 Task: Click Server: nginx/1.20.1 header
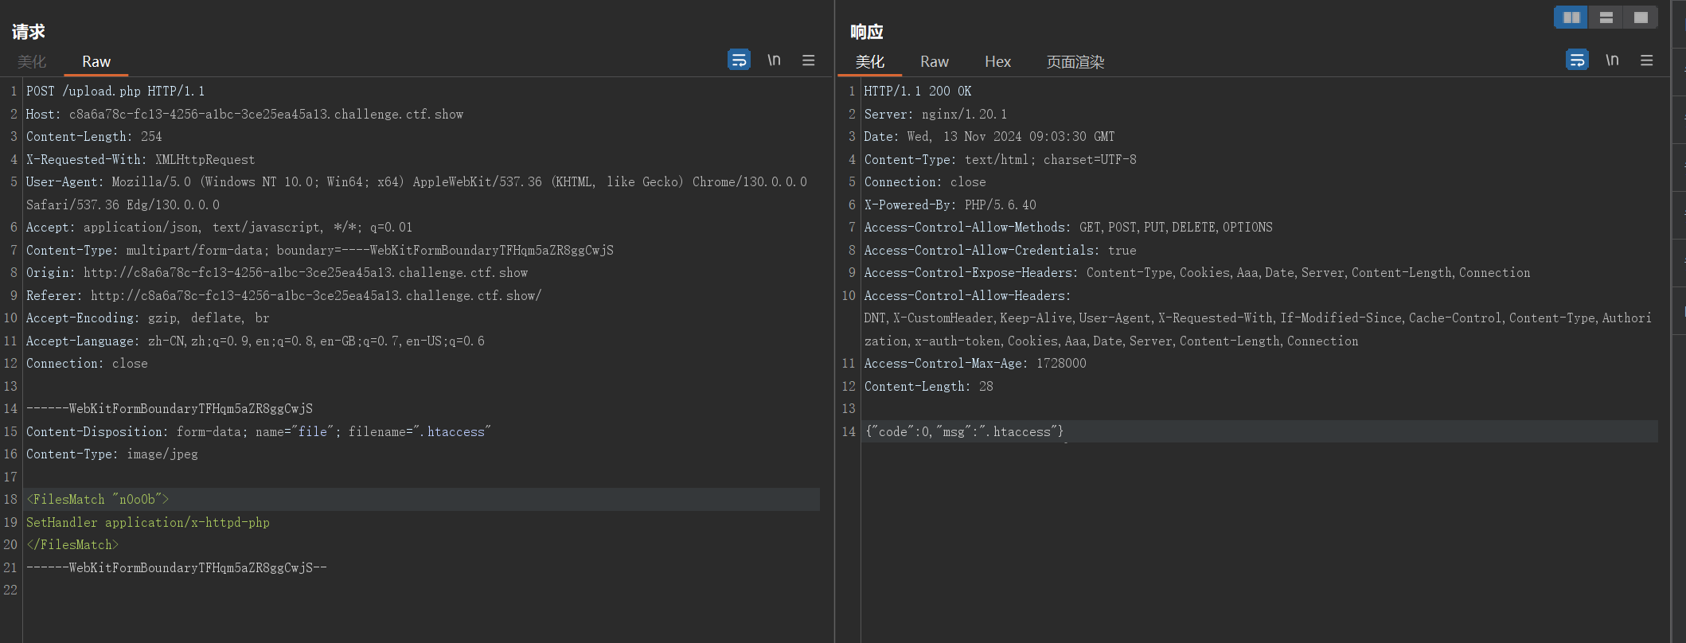[x=935, y=114]
